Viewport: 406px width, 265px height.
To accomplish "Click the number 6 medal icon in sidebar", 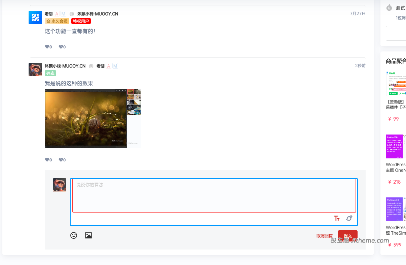I will point(389,8).
